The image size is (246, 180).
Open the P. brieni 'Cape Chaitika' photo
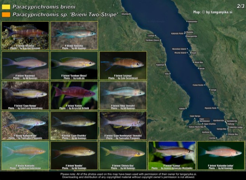tap(74, 126)
